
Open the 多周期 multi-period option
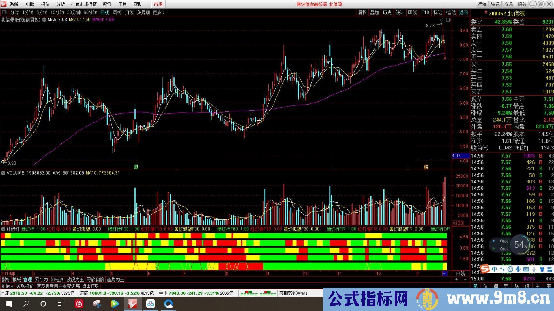[143, 12]
